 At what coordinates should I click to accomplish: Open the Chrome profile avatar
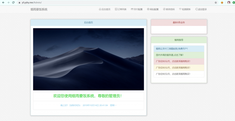click(229, 2)
